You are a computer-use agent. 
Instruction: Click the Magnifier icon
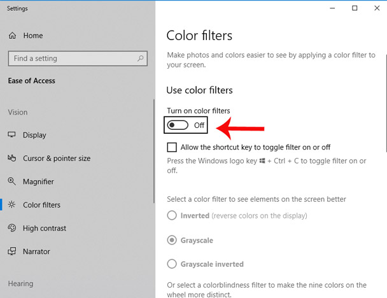pyautogui.click(x=12, y=181)
